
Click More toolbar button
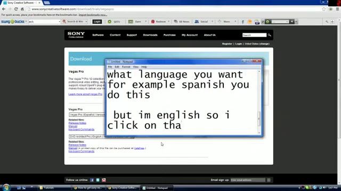click(x=224, y=22)
